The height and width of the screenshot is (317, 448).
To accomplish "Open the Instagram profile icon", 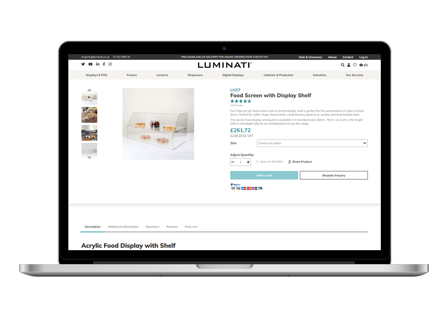I will pyautogui.click(x=110, y=64).
